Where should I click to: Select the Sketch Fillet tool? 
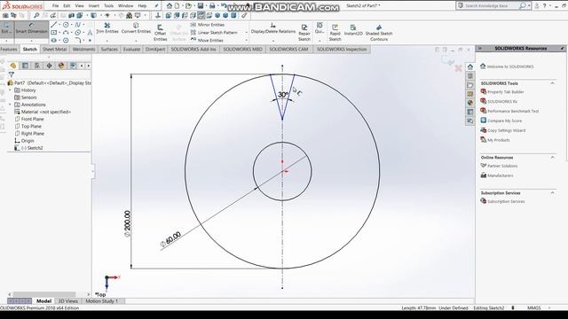pyautogui.click(x=77, y=40)
